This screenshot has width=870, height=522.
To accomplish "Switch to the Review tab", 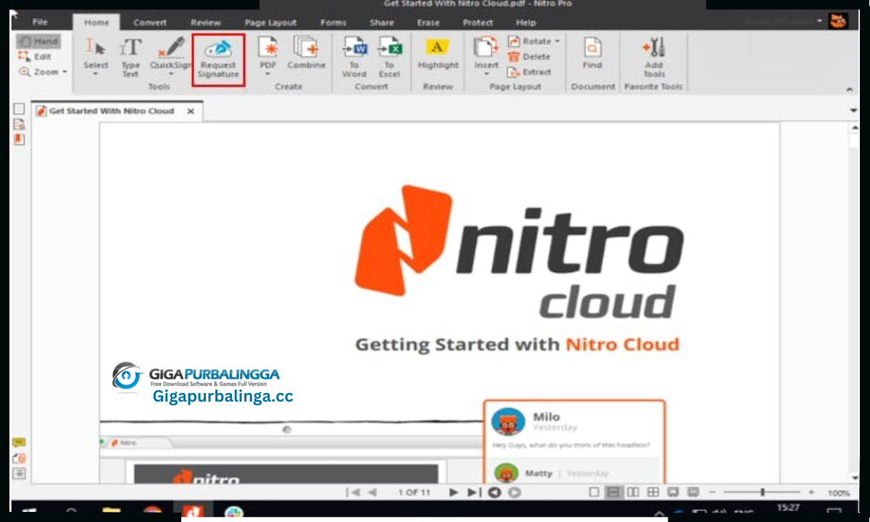I will pos(206,22).
